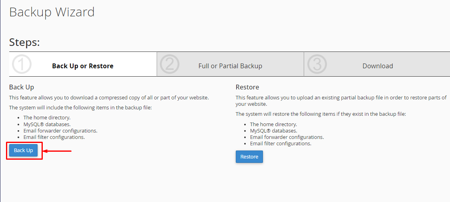The width and height of the screenshot is (450, 202).
Task: Click 'The home directory.' under Back Up
Action: click(47, 118)
